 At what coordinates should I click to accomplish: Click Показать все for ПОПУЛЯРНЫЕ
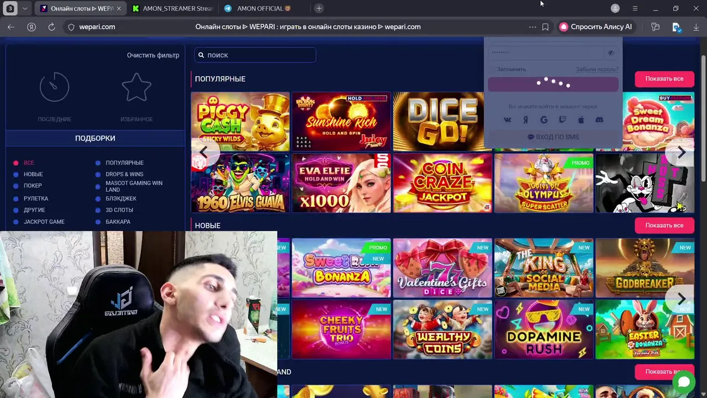pyautogui.click(x=664, y=79)
